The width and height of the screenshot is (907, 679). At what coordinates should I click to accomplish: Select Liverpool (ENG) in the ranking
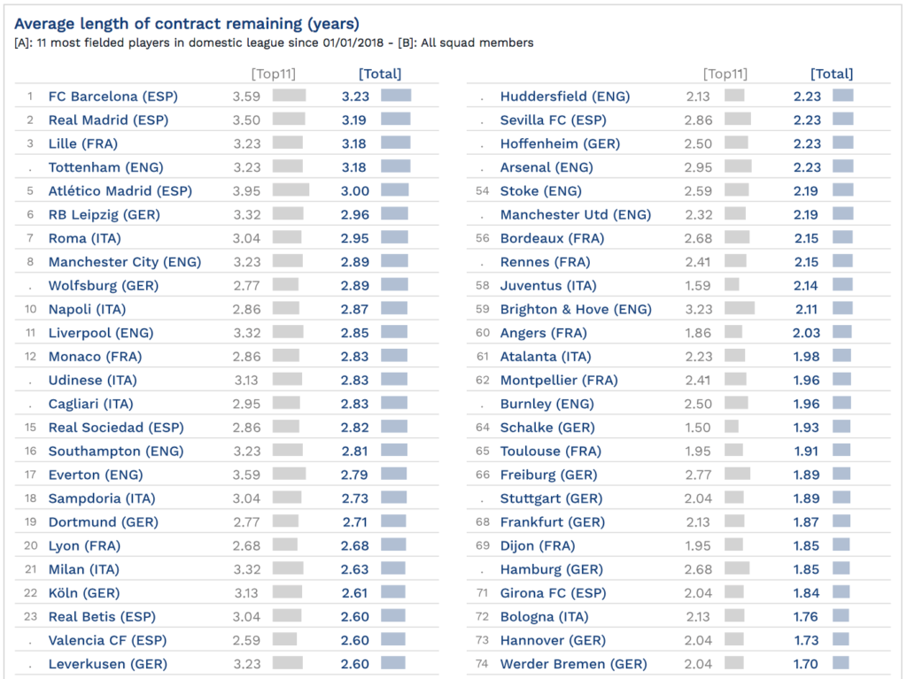tap(101, 333)
